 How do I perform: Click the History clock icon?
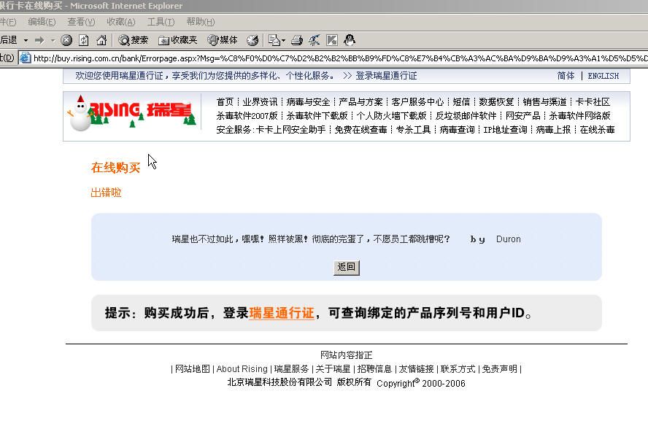(252, 40)
